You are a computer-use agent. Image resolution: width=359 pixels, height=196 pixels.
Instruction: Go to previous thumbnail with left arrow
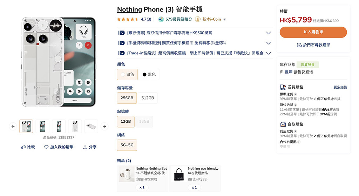pyautogui.click(x=13, y=126)
